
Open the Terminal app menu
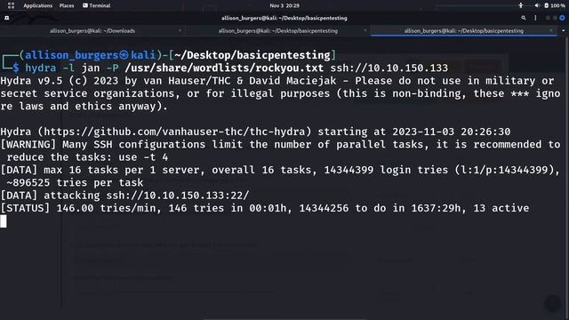tap(97, 5)
